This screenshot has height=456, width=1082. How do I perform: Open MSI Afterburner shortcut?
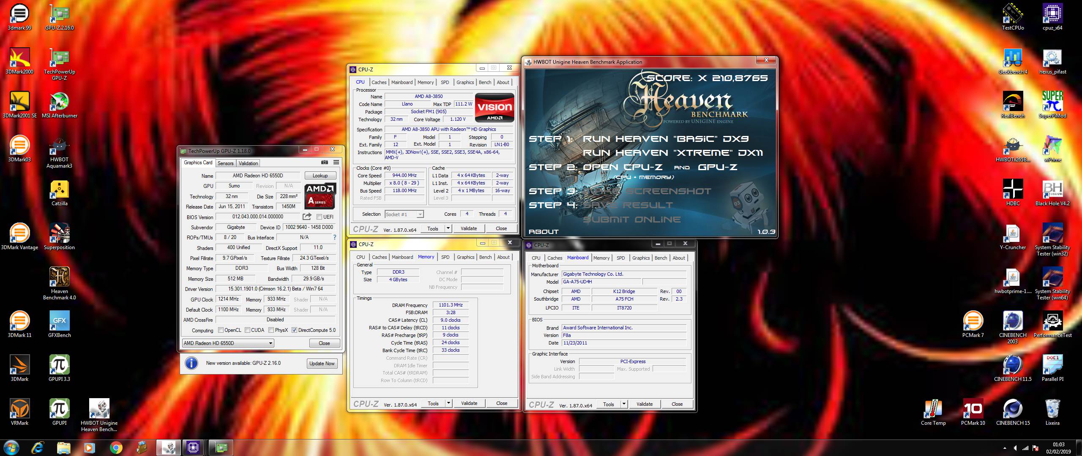coord(59,105)
